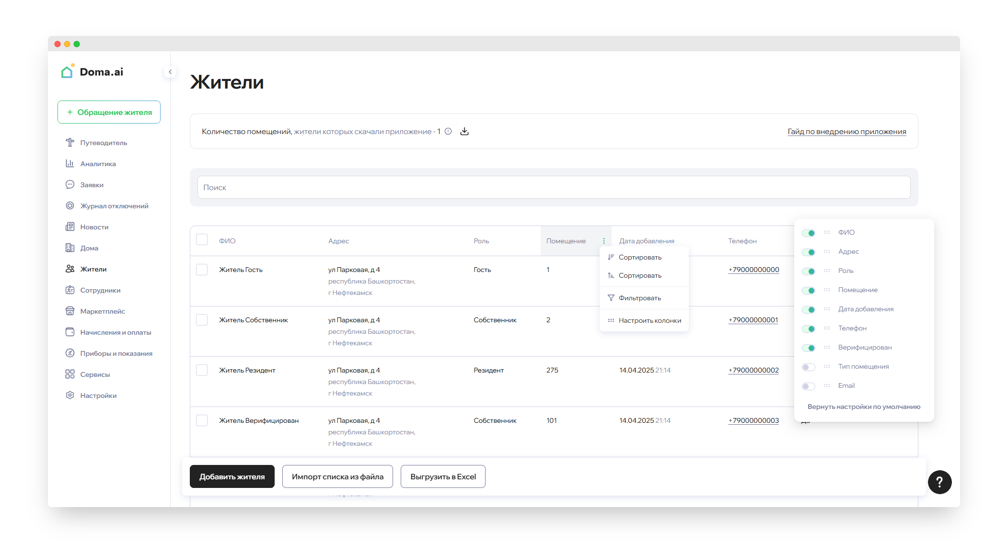The width and height of the screenshot is (1008, 543).
Task: Click the download icon beside the apartment count
Action: (x=464, y=132)
